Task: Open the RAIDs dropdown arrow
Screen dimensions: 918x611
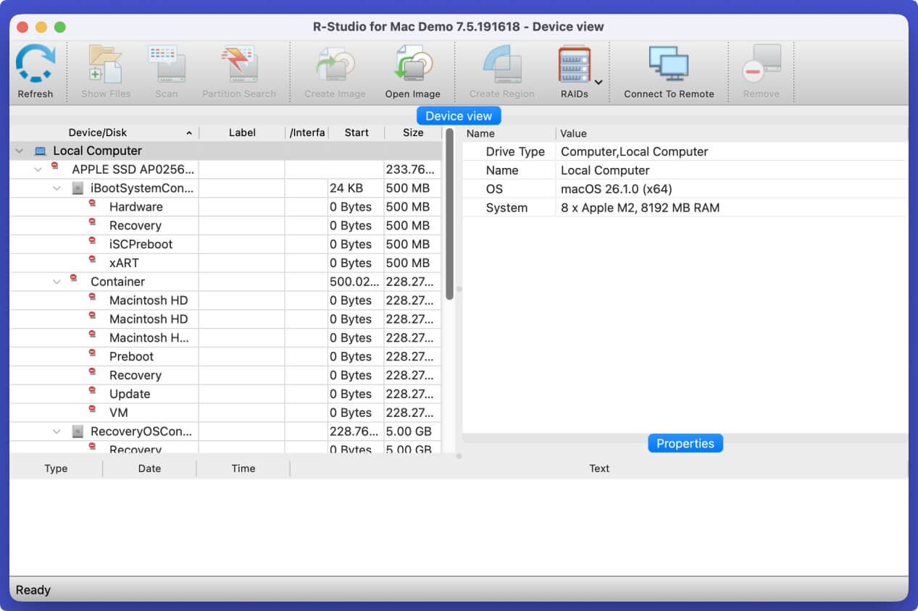Action: pos(599,82)
